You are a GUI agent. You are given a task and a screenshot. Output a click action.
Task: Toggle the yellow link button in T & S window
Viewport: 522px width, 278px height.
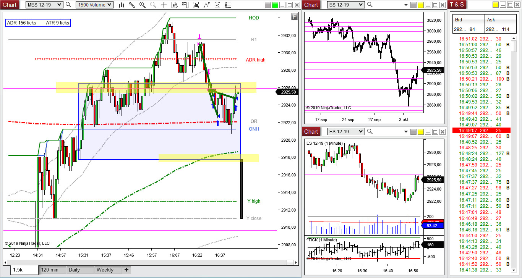point(496,5)
